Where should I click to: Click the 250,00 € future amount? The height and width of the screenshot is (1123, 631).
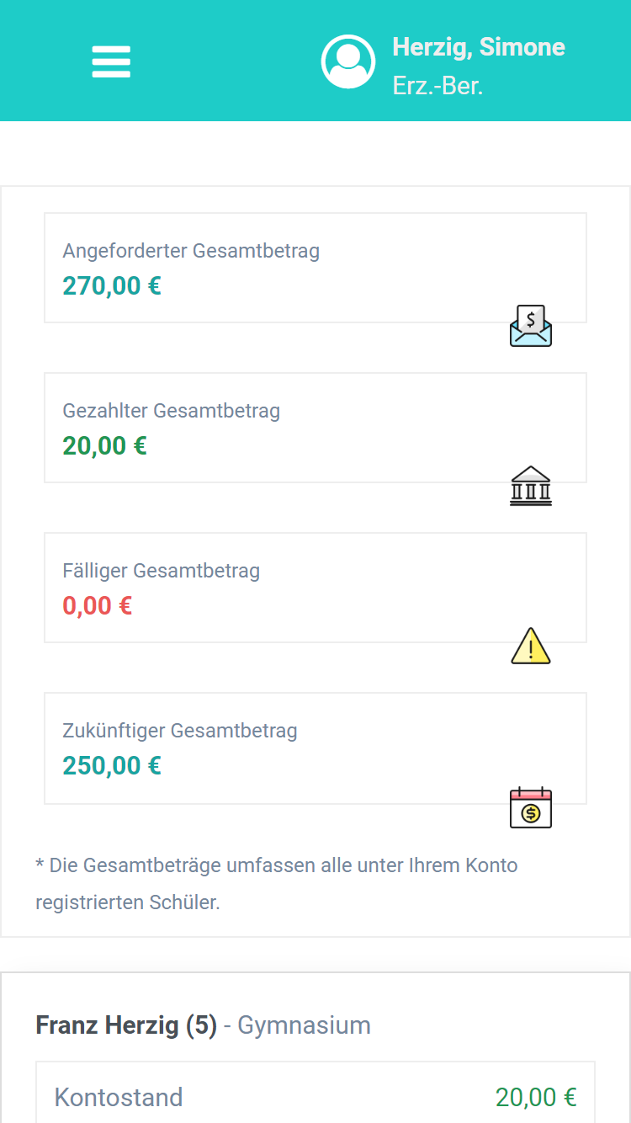click(111, 765)
